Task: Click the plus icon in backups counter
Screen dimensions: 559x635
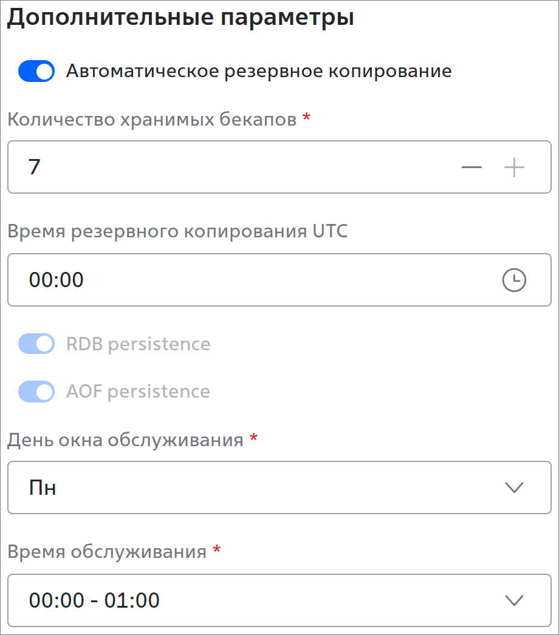Action: tap(514, 167)
